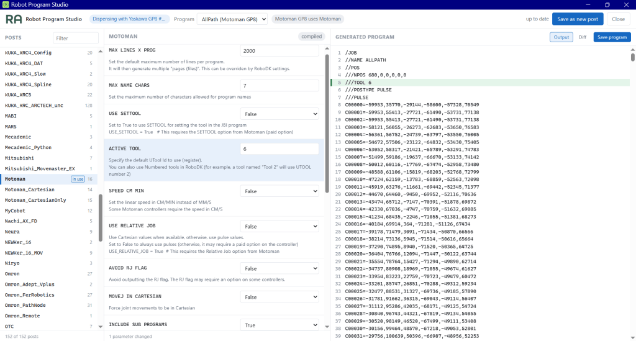Click the MAX LINES X PROG field
Image resolution: width=636 pixels, height=341 pixels.
[x=279, y=51]
